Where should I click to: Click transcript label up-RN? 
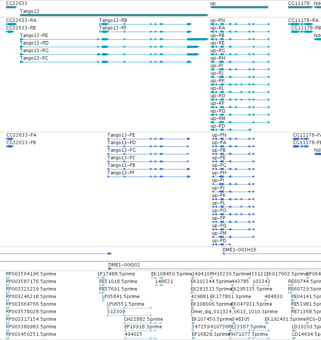218,20
